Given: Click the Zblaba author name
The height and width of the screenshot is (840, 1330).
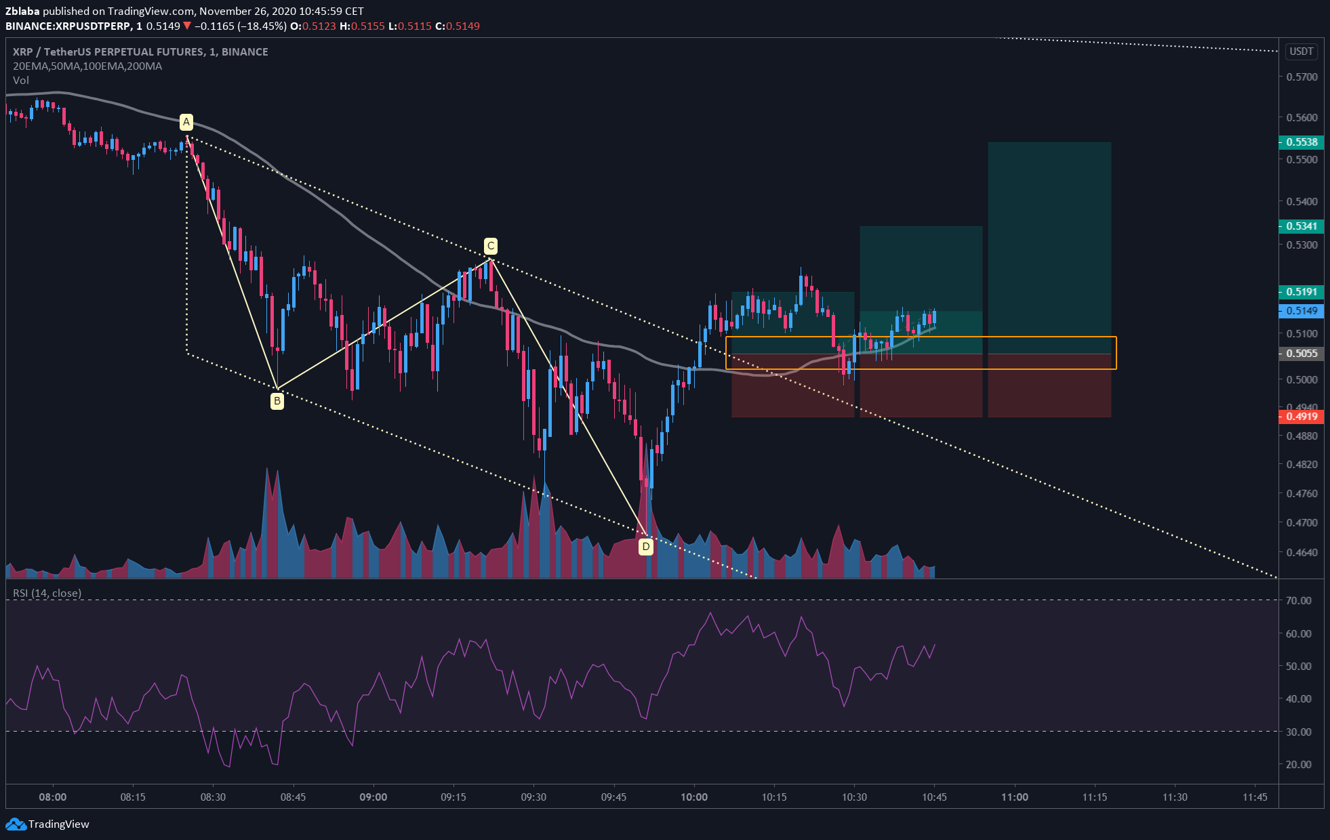Looking at the screenshot, I should [x=22, y=12].
